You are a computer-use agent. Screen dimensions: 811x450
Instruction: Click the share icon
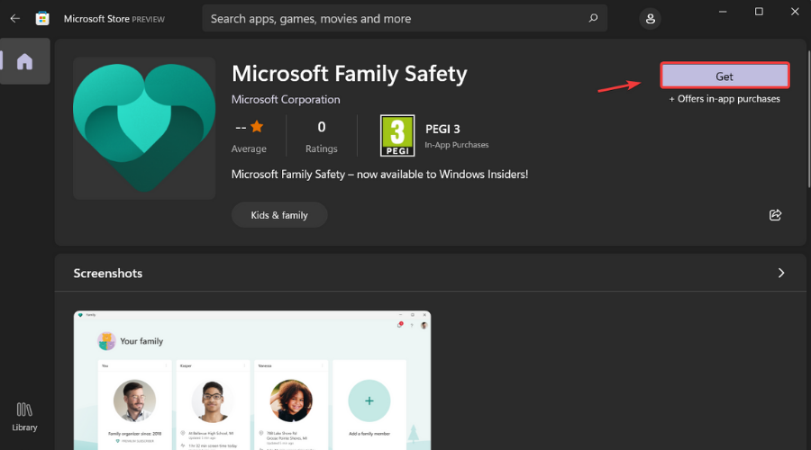[775, 215]
